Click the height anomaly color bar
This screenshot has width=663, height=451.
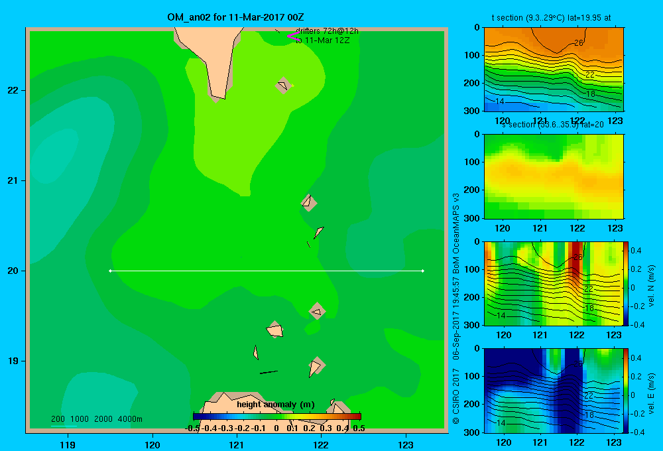[x=277, y=417]
